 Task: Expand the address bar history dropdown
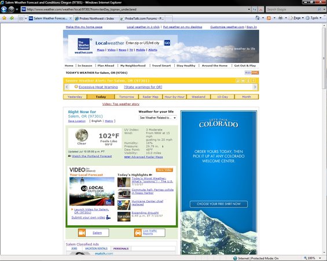(249, 9)
